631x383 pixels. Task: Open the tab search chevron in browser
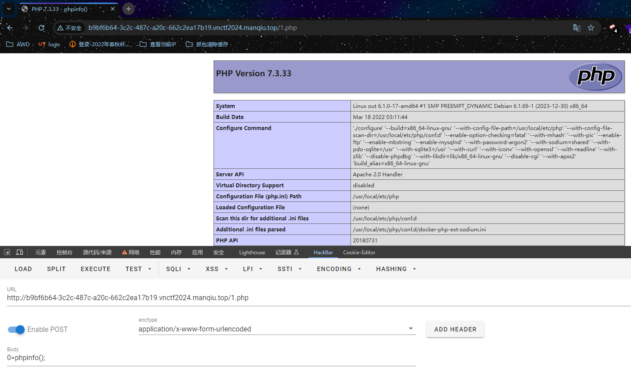pos(8,9)
